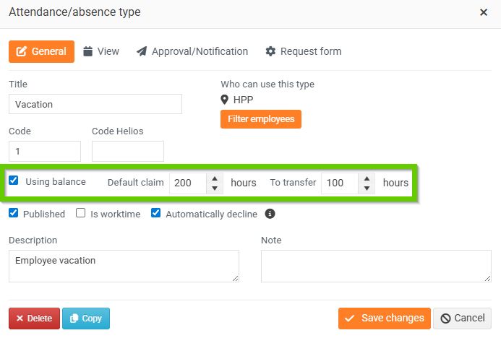The height and width of the screenshot is (338, 501).
Task: Click the info icon beside Automatically decline
Action: 270,214
